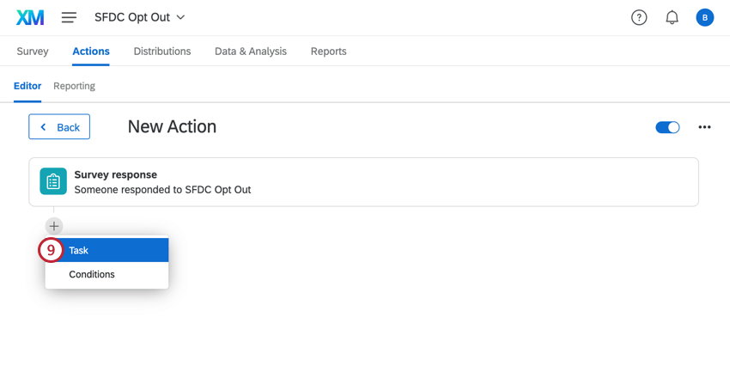Click the Survey response clipboard icon
730x366 pixels.
click(x=53, y=181)
